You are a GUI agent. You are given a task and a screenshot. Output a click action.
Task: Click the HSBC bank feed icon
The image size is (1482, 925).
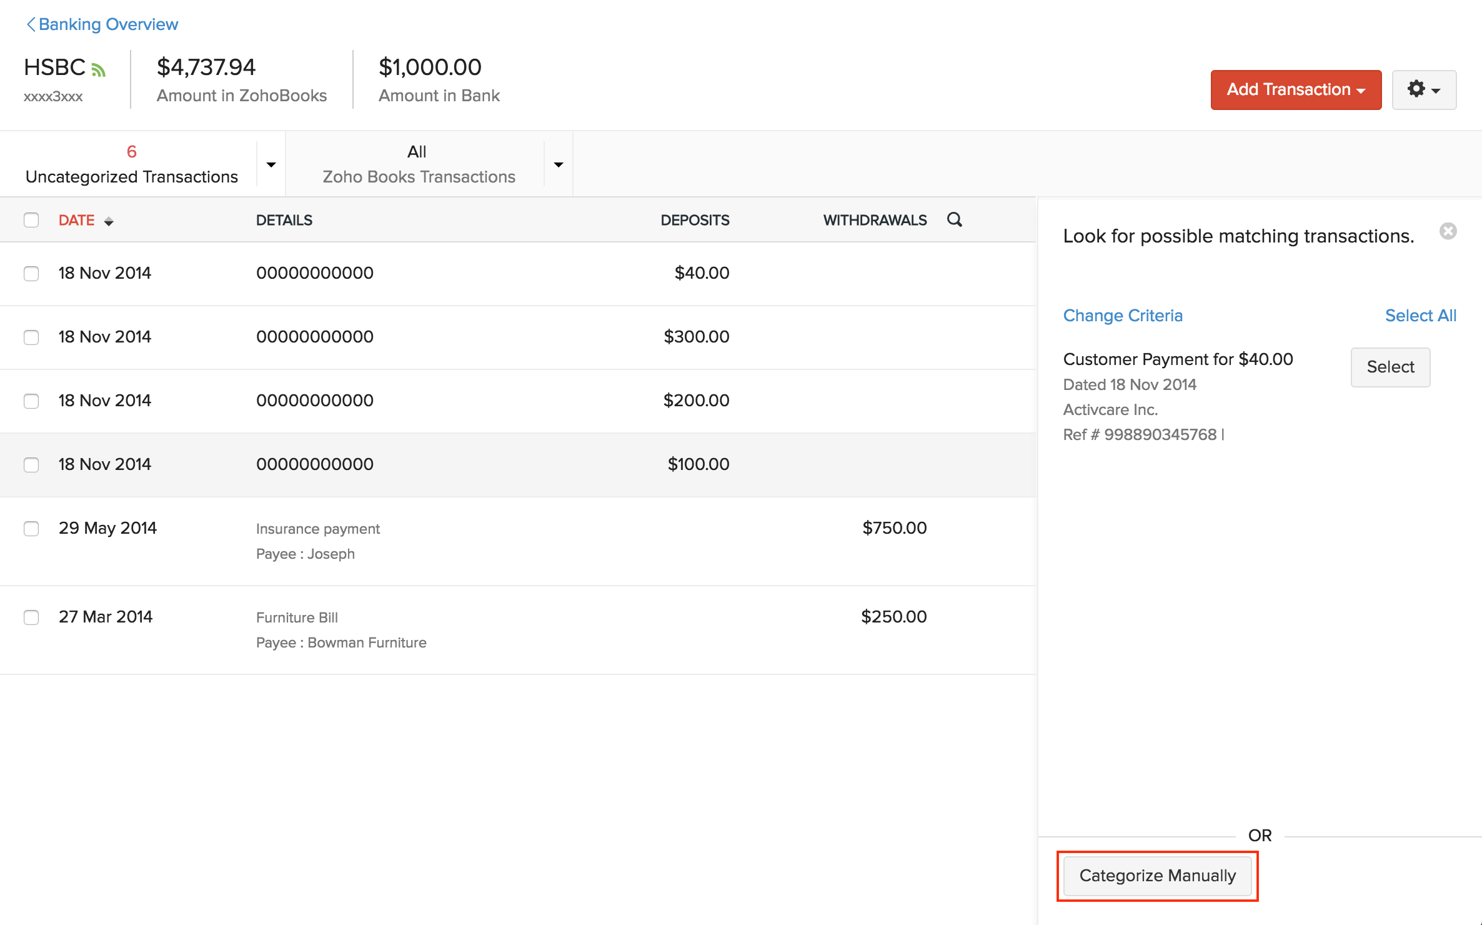[99, 69]
